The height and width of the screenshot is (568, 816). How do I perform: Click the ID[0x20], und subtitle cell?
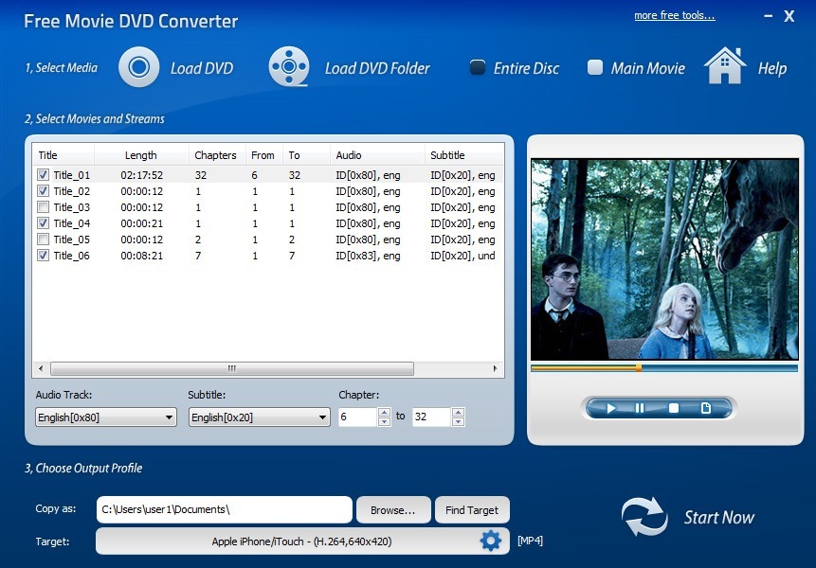click(462, 256)
